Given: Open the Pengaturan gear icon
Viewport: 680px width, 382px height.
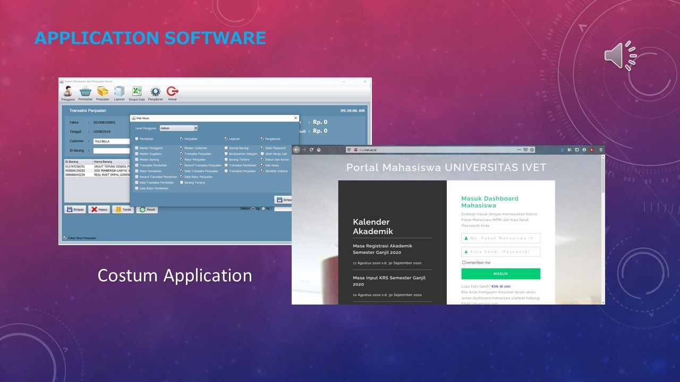Looking at the screenshot, I should coord(155,93).
